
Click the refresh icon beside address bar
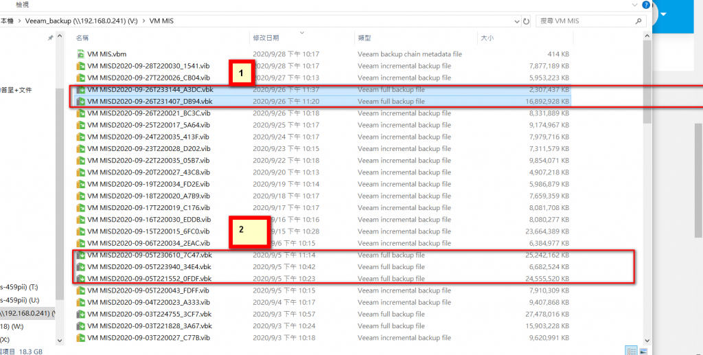tap(527, 21)
